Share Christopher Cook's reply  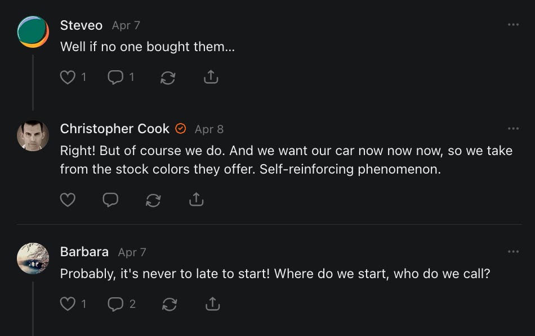pyautogui.click(x=196, y=199)
